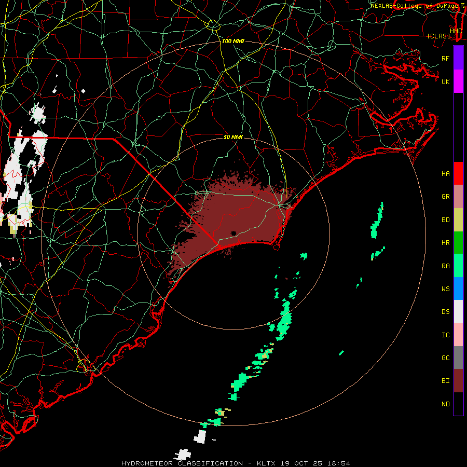Pick the RA light green legend swatch
The height and width of the screenshot is (467, 467).
pyautogui.click(x=458, y=266)
